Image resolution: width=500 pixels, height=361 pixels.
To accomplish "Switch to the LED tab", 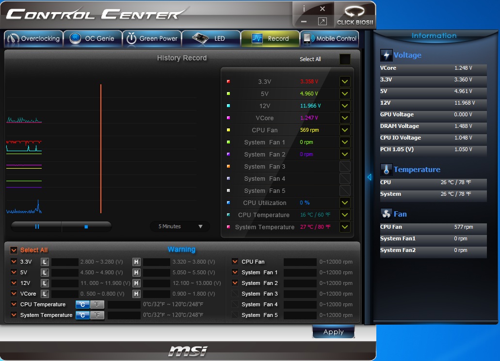I will tap(211, 39).
